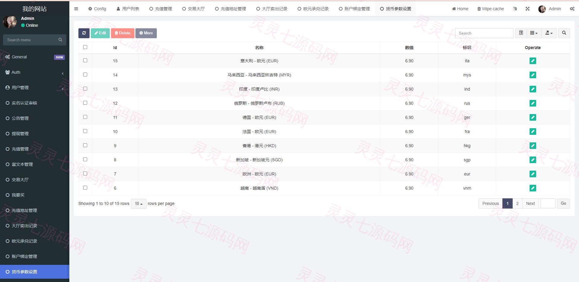
Task: Click the edit pencil for row mys
Action: tap(533, 75)
